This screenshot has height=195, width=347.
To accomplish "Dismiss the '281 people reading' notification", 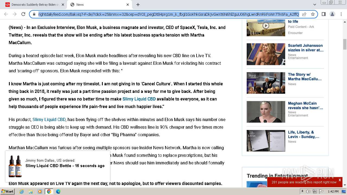I will (340, 180).
